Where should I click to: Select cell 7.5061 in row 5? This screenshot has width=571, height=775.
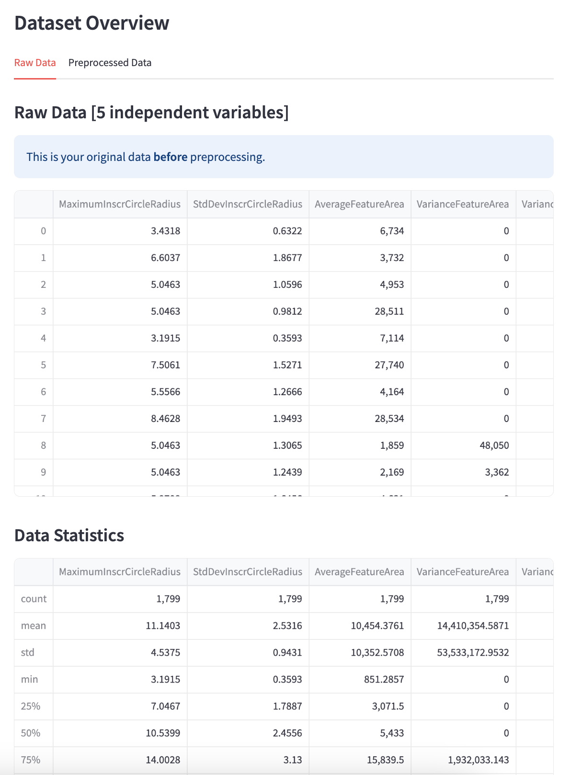tap(120, 365)
